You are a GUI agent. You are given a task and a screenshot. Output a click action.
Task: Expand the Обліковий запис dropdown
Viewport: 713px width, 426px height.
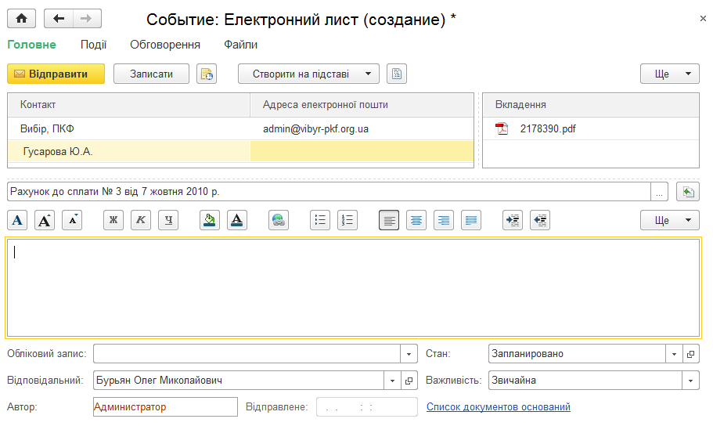pyautogui.click(x=409, y=354)
